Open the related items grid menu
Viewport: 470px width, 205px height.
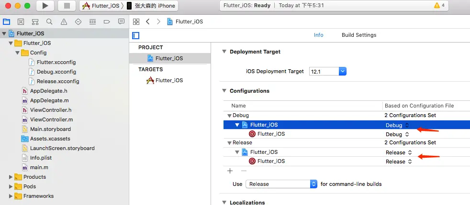pyautogui.click(x=136, y=22)
